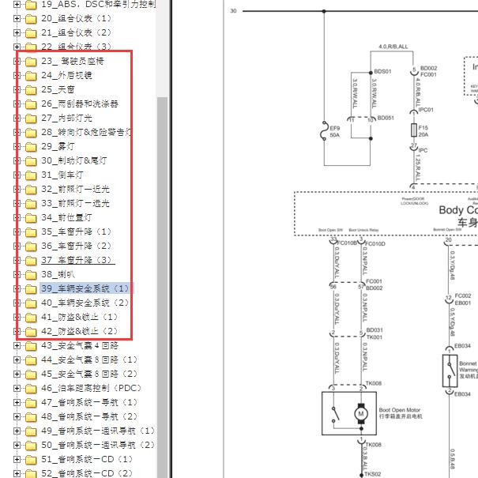Expand the 44_安全气囊 8 回路（1） node
Image resolution: width=478 pixels, height=478 pixels.
click(17, 359)
